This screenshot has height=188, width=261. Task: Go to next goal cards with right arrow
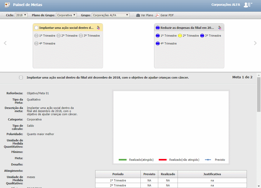point(255,43)
